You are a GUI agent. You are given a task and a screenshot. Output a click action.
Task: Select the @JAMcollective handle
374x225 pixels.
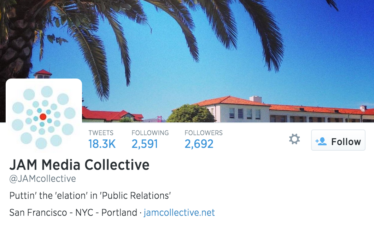(x=42, y=178)
